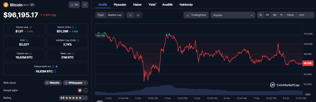This screenshot has height=102, width=316.
Task: Select the 1M time range
Action: [274, 15]
